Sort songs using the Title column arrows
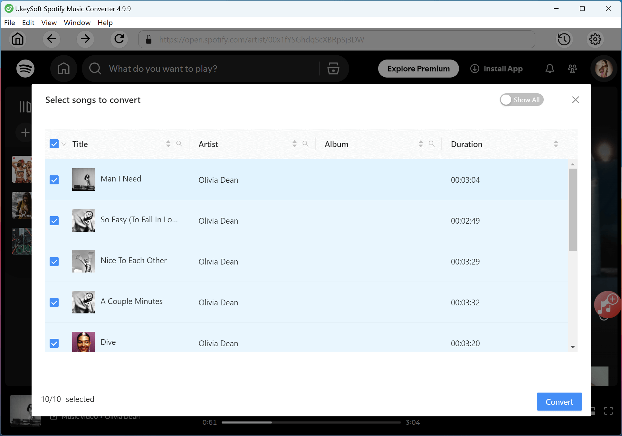This screenshot has height=436, width=622. [168, 144]
